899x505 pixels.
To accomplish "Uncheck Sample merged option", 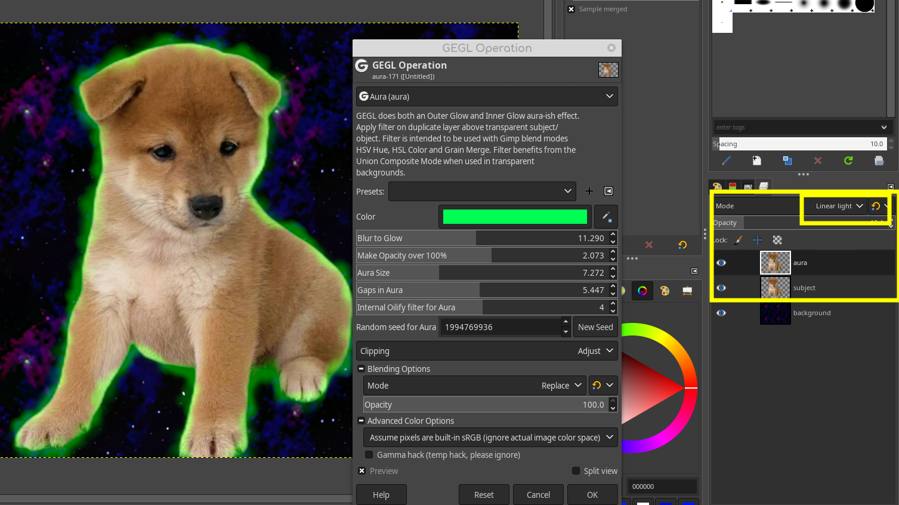I will (571, 9).
